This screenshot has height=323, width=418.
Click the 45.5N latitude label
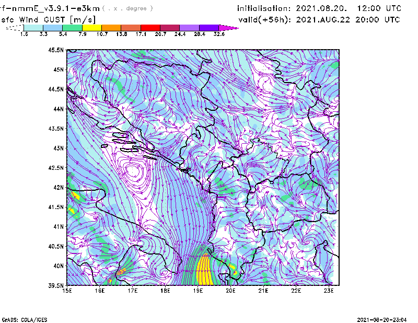(56, 50)
